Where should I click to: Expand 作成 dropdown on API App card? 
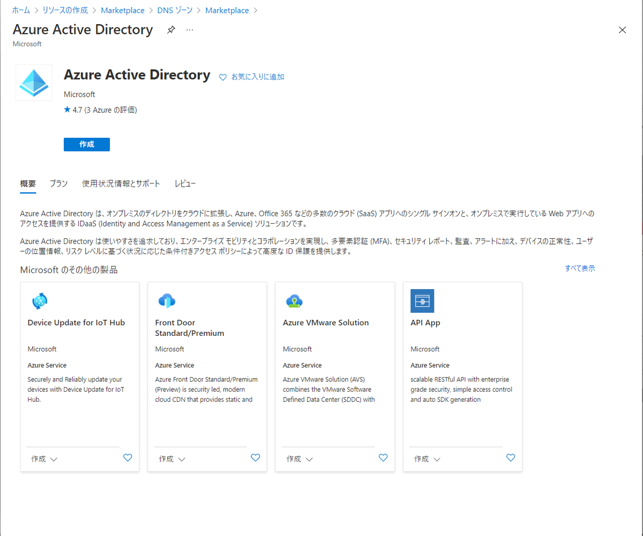click(x=427, y=459)
